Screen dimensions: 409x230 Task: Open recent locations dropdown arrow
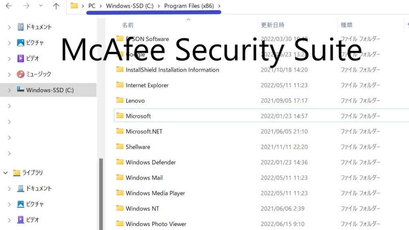point(41,6)
